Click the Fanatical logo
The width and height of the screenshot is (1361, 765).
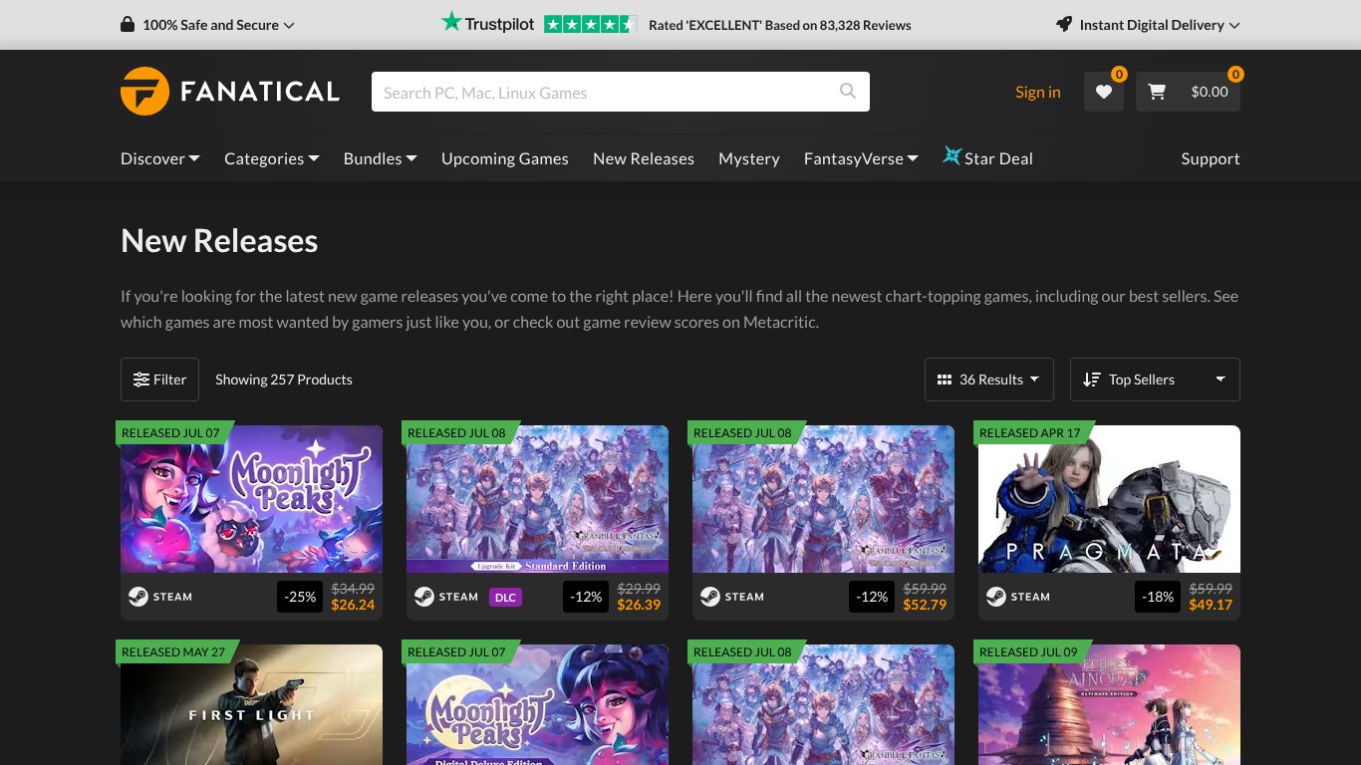[230, 92]
